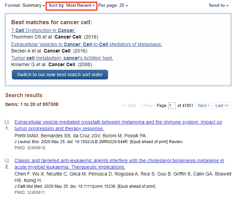Expand the Sort by: Most Recent menu
Viewport: 234px width, 199px height.
(x=72, y=5)
